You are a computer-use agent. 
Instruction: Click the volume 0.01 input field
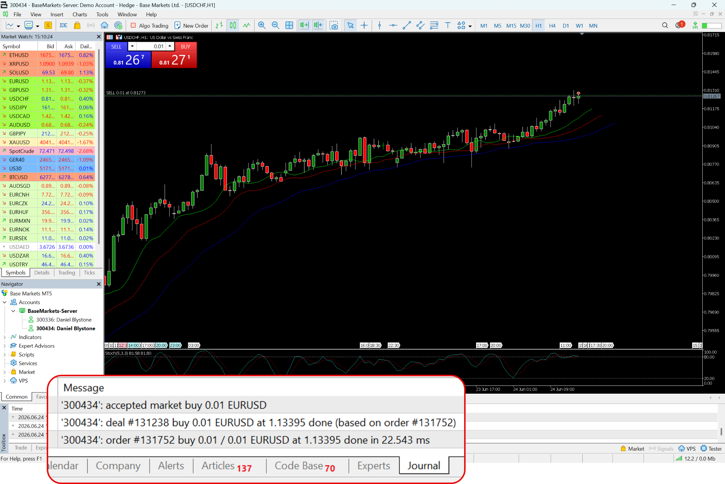click(x=152, y=46)
